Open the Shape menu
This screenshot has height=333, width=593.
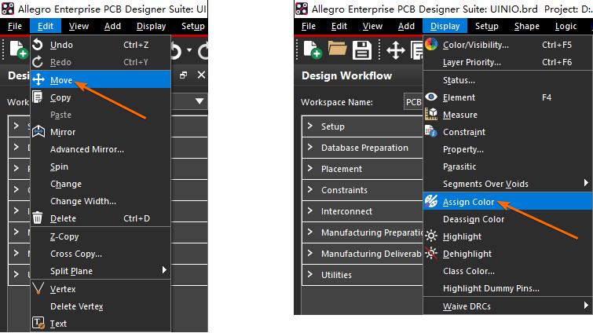(x=526, y=26)
